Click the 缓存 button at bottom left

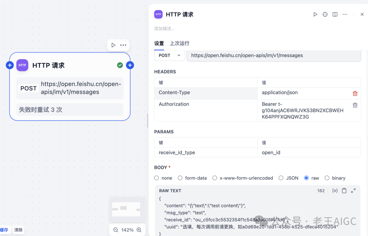click(x=4, y=230)
